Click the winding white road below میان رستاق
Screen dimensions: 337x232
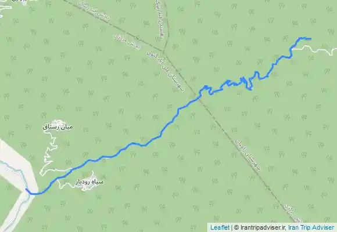(49, 151)
